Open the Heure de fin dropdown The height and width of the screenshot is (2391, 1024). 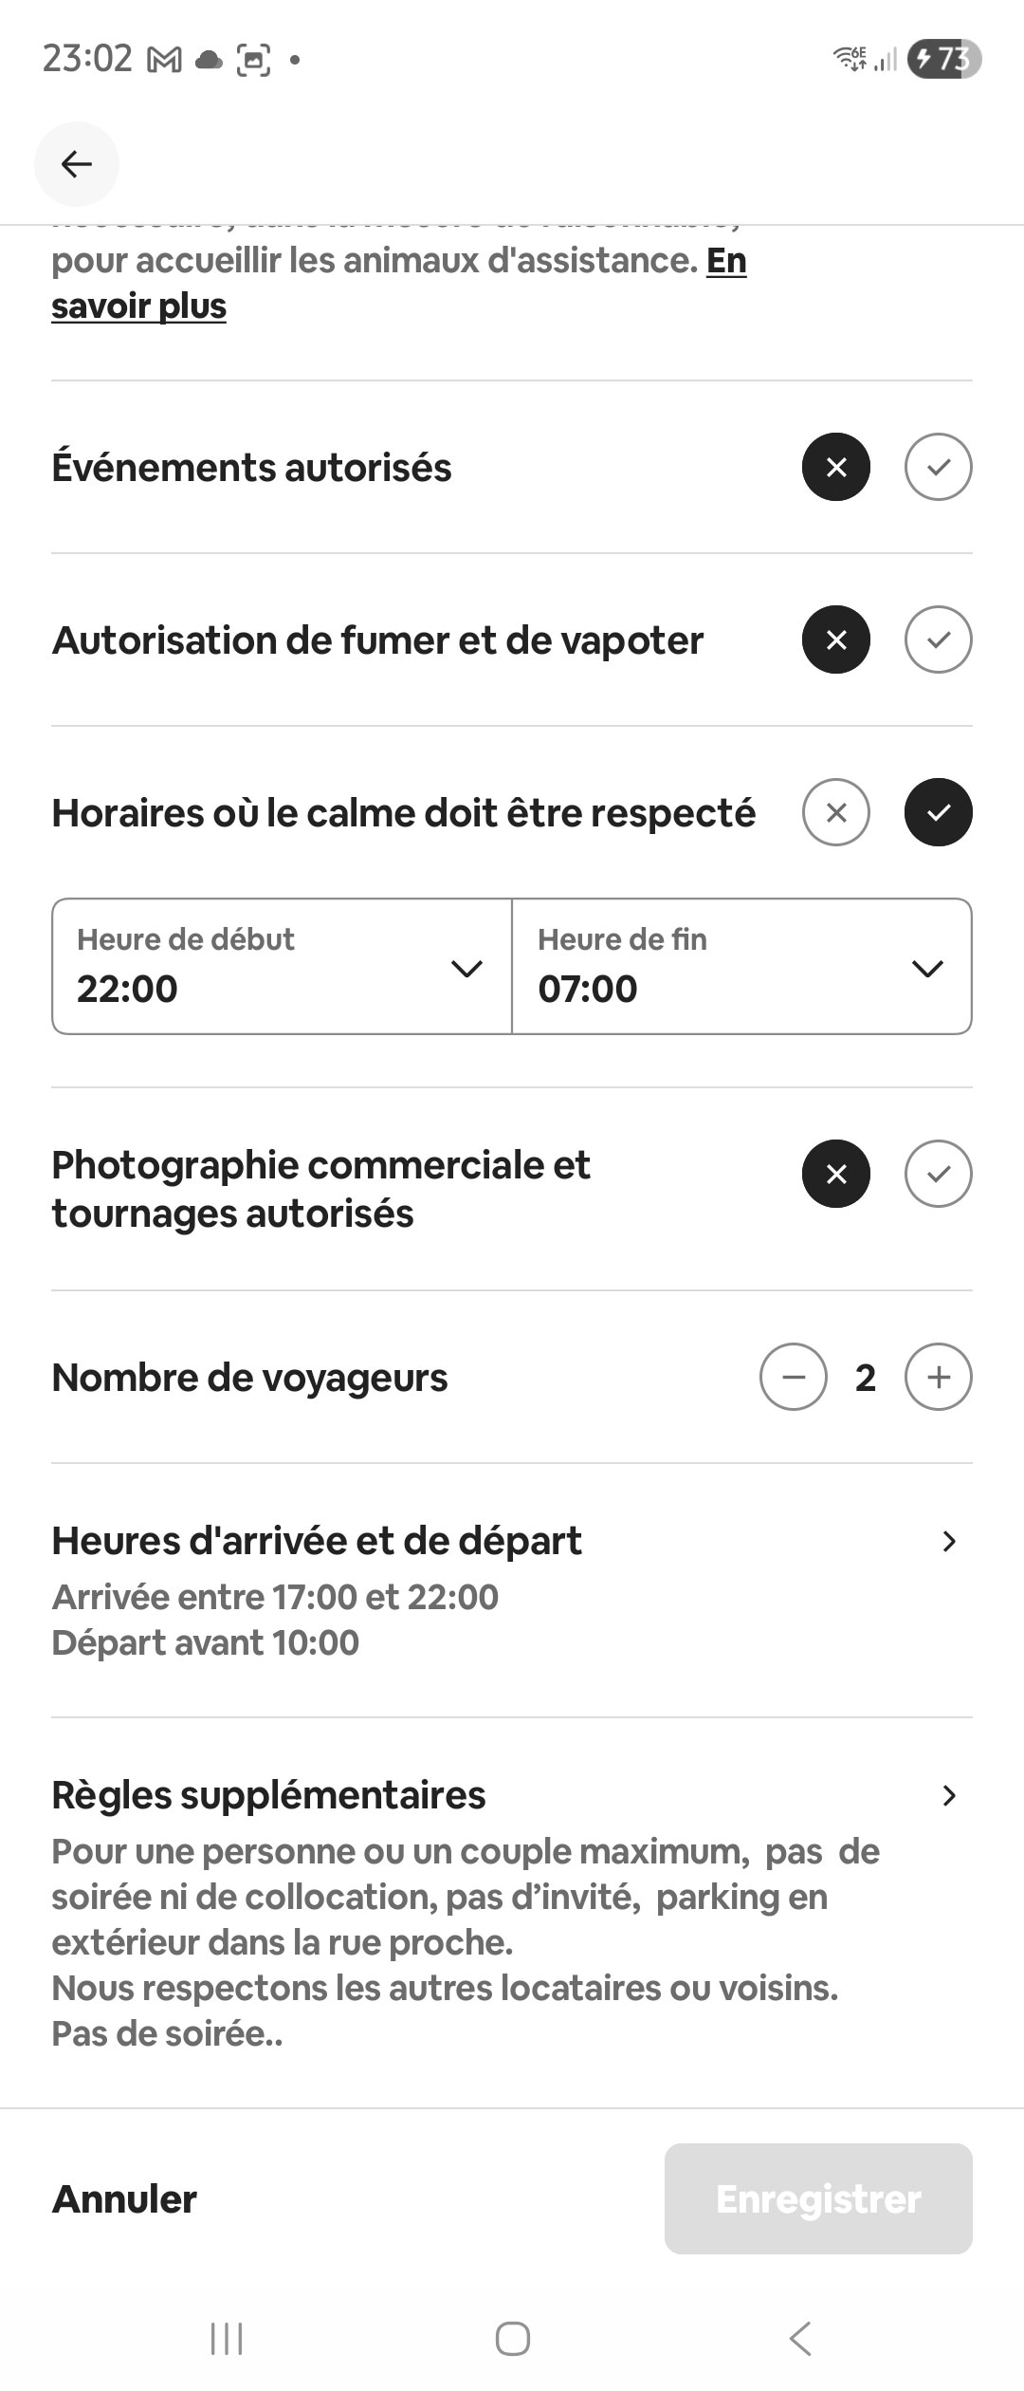tap(741, 966)
